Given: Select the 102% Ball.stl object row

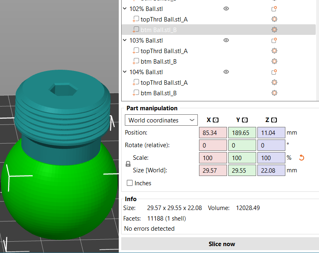Looking at the screenshot, I should point(219,9).
